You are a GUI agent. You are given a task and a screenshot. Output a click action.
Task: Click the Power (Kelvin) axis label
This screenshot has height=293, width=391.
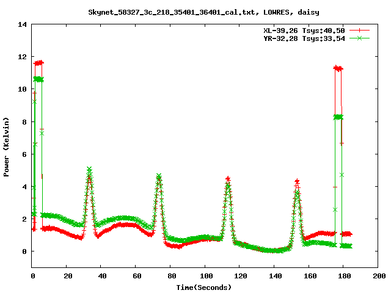click(x=6, y=147)
